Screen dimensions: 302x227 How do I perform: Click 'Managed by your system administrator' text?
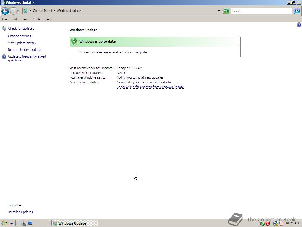point(145,82)
